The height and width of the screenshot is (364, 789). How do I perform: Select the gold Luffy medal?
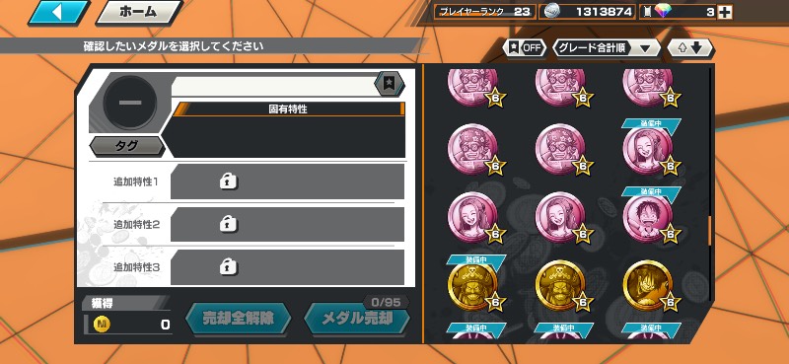(x=650, y=286)
